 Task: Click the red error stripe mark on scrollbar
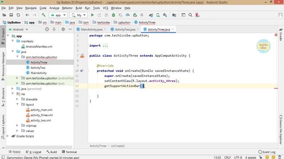pos(276,88)
